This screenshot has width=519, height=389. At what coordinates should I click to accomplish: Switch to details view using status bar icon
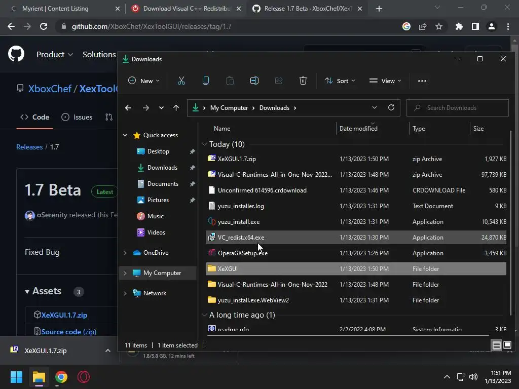coord(497,345)
